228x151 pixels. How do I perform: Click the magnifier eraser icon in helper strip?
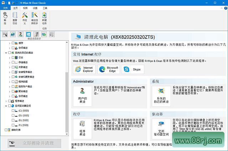point(5,35)
